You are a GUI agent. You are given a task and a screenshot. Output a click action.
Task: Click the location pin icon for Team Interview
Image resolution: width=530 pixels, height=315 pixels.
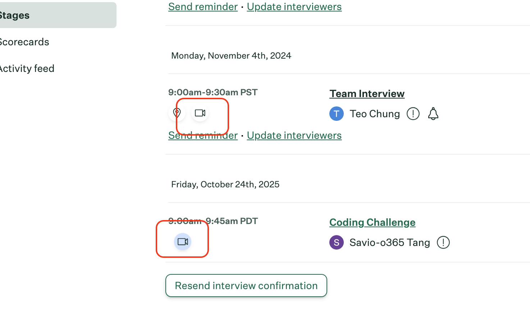point(177,113)
